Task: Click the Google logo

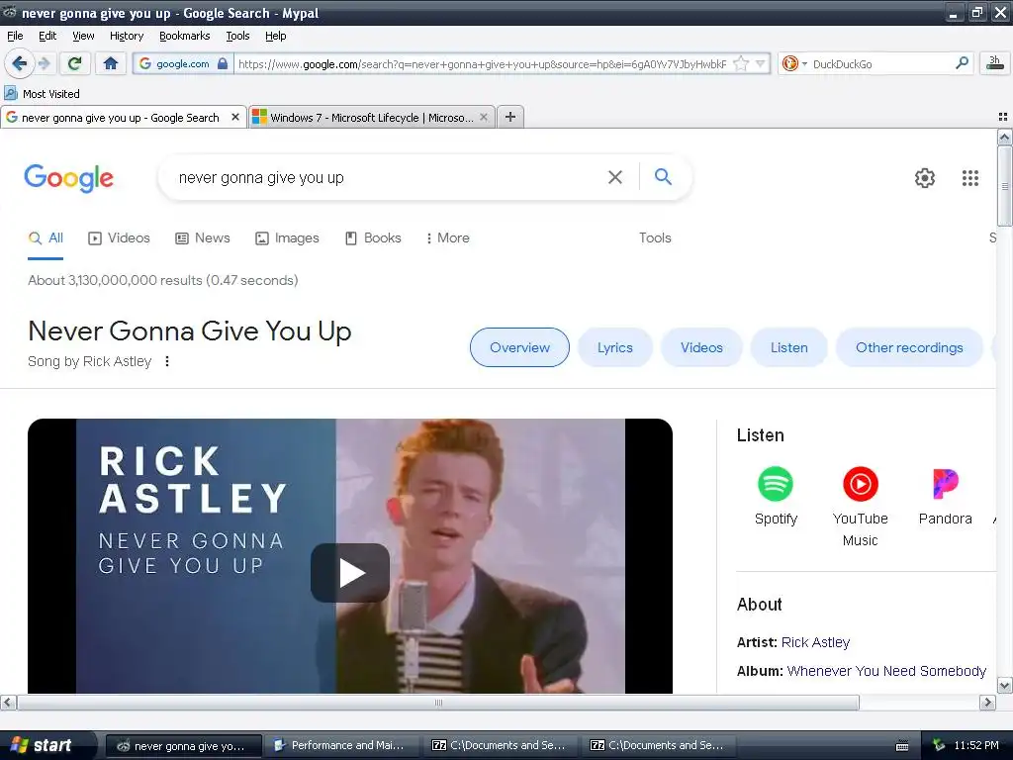Action: [68, 178]
